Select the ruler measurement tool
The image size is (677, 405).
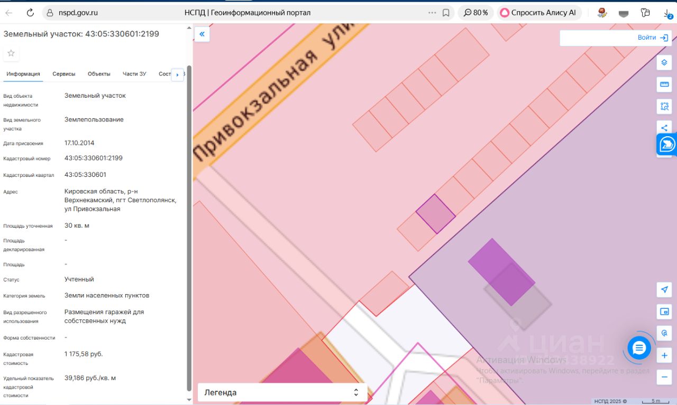pos(664,84)
